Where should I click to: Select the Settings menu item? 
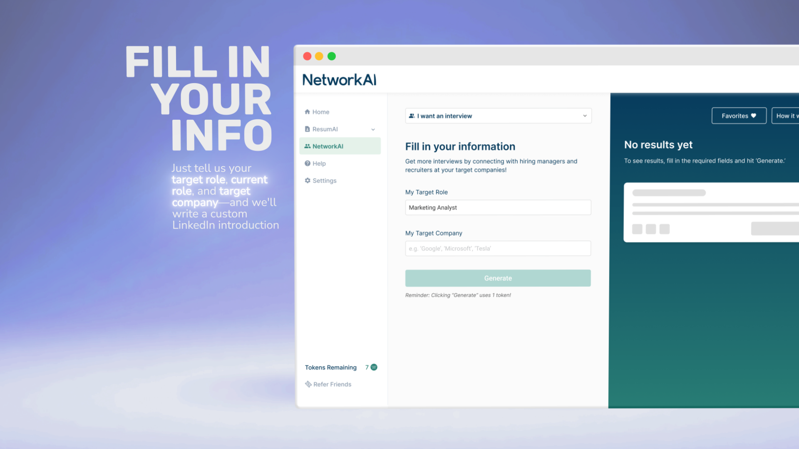324,180
